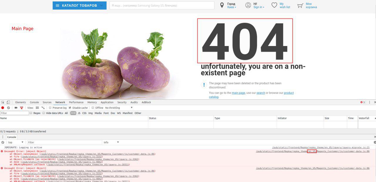376x182 pixels.
Task: Click the city location pin icon
Action: tap(222, 5)
